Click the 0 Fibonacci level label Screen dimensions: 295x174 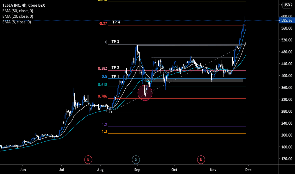coord(106,42)
